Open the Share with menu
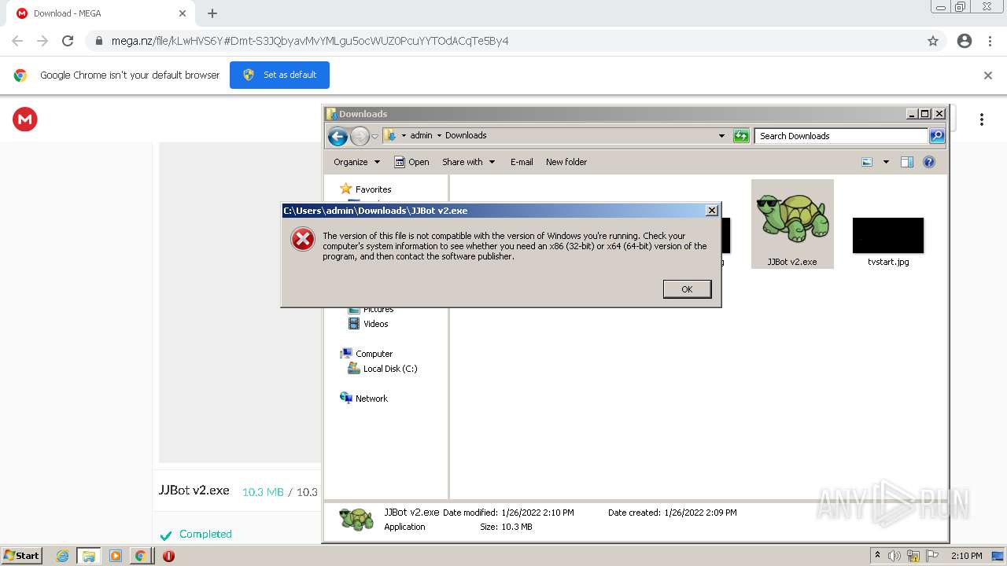Image resolution: width=1007 pixels, height=566 pixels. pyautogui.click(x=469, y=162)
